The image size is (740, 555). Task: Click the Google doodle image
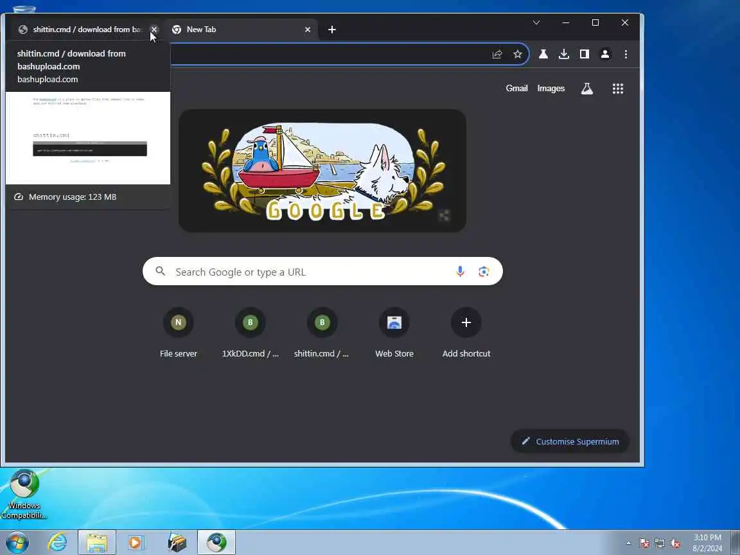(322, 171)
